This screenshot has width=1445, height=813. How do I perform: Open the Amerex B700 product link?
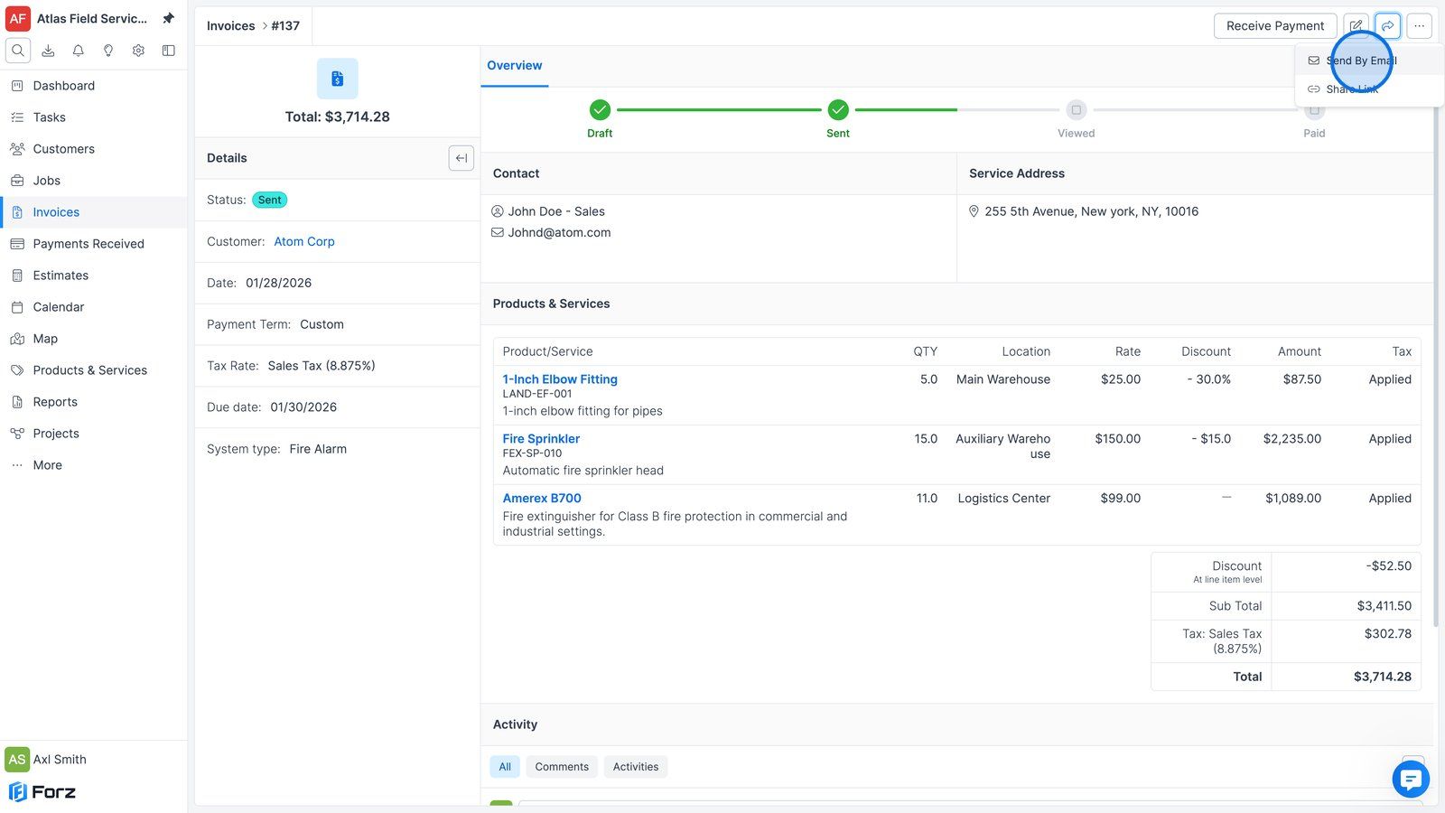542,498
